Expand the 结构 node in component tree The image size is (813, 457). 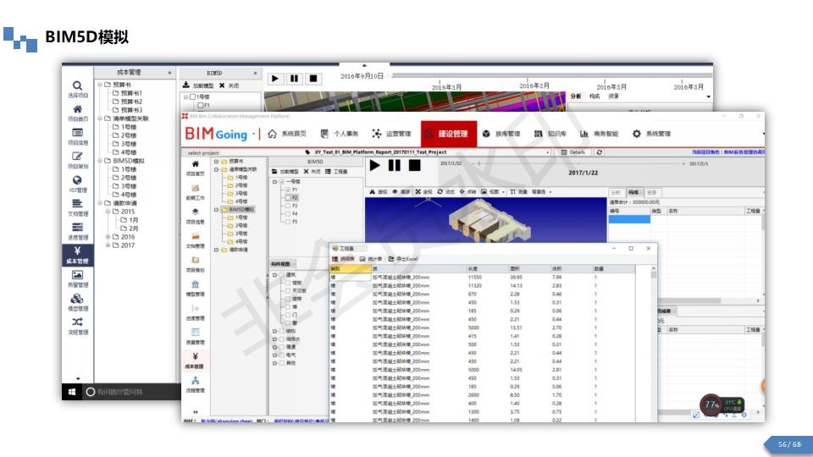[x=274, y=331]
